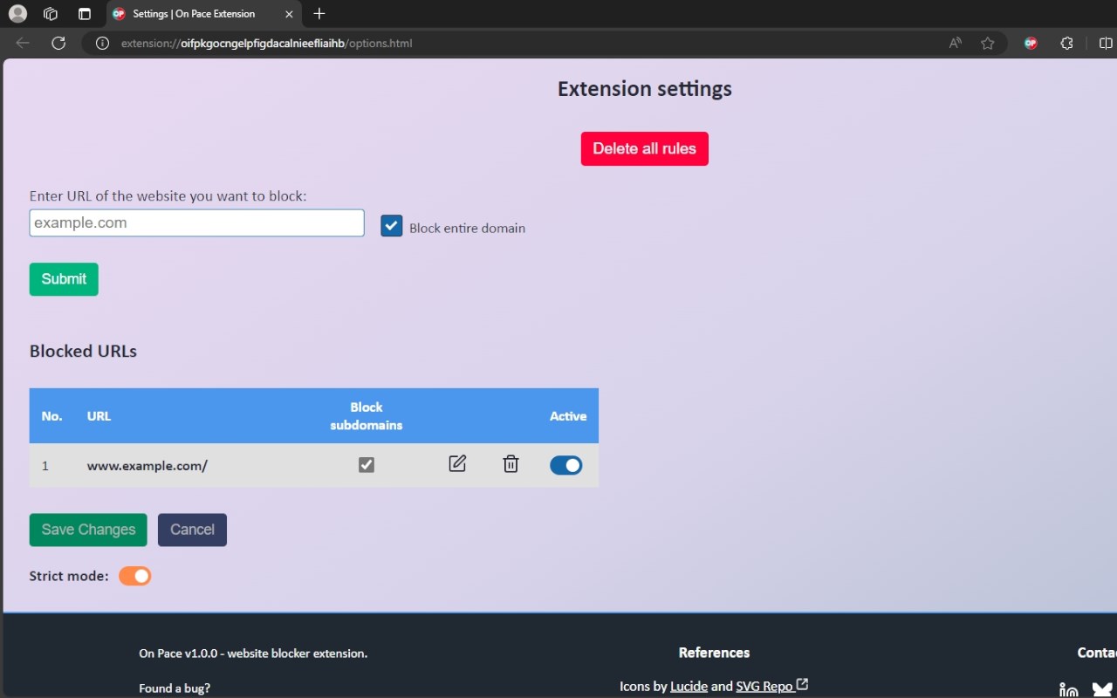Click the Delete all rules button

(645, 148)
